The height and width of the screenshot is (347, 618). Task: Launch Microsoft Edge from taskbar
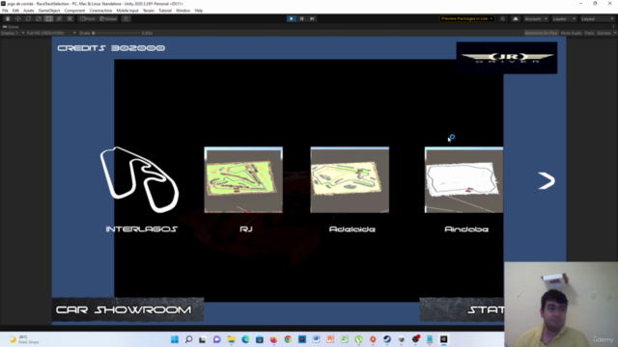click(245, 339)
